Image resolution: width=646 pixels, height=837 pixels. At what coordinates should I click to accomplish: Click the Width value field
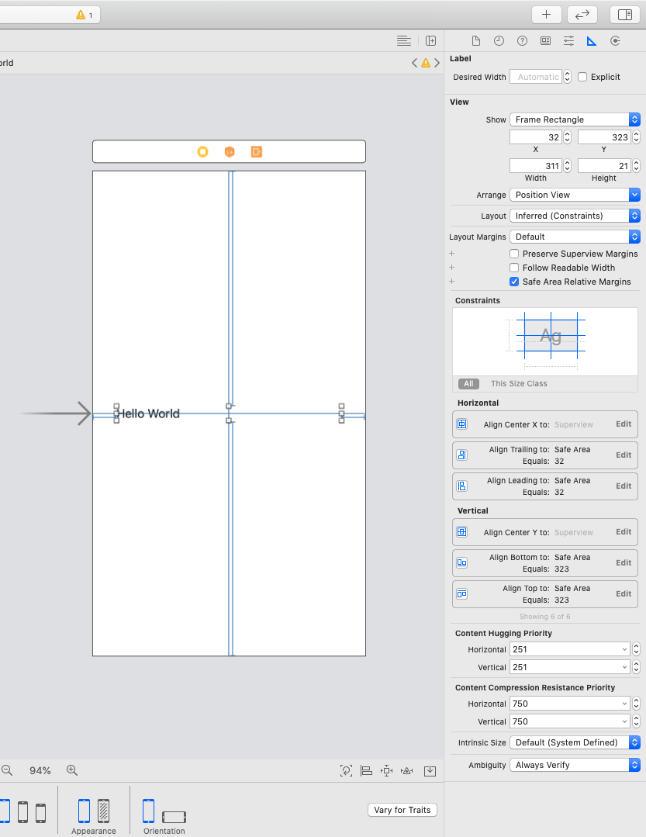click(x=536, y=166)
